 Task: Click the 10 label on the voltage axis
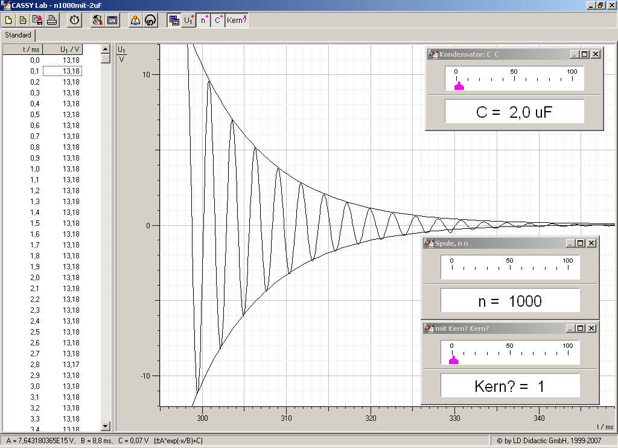click(146, 74)
